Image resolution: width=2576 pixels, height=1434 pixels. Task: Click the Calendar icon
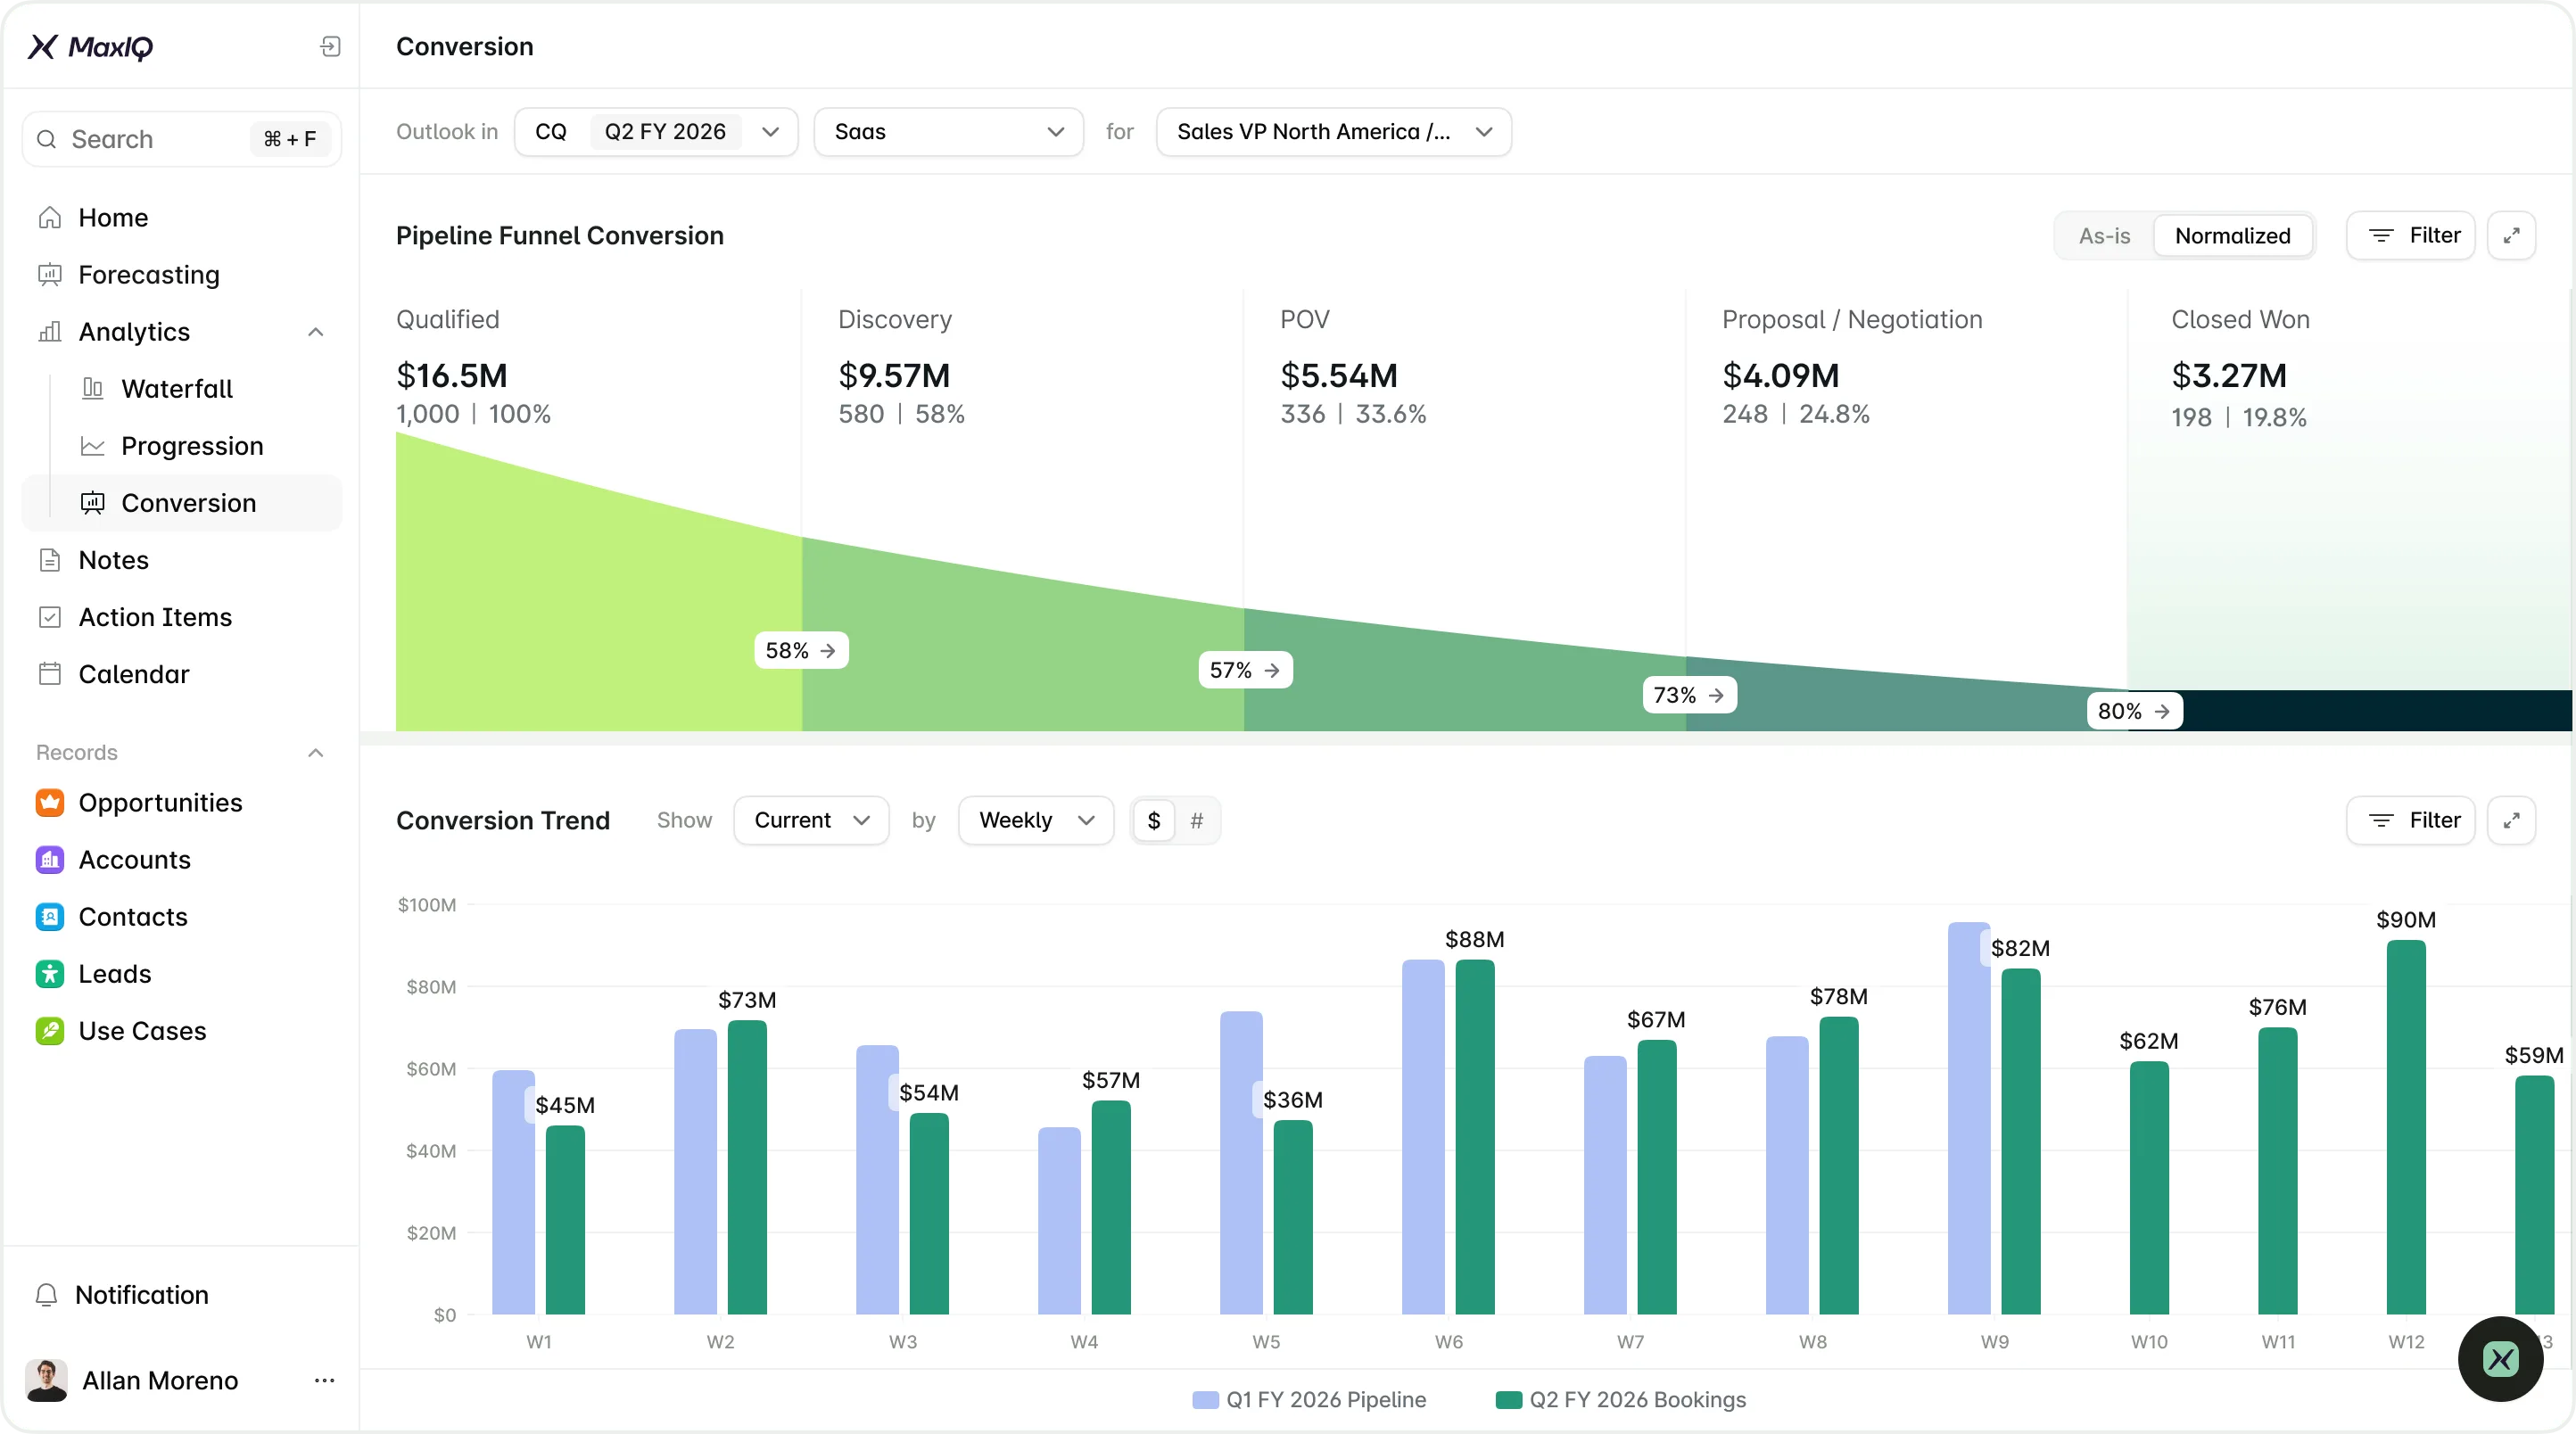[x=50, y=674]
